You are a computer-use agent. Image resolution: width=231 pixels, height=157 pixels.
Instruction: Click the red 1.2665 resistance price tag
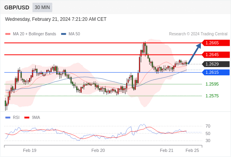pyautogui.click(x=216, y=43)
